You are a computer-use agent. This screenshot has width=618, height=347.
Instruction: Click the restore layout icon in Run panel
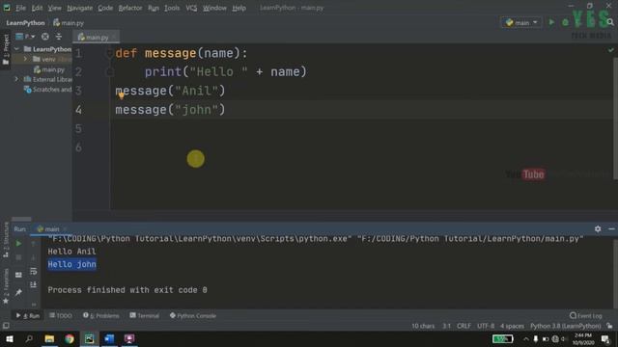coord(18,275)
